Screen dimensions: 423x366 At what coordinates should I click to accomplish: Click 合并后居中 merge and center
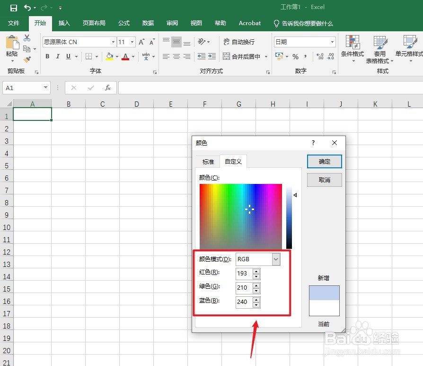[242, 56]
